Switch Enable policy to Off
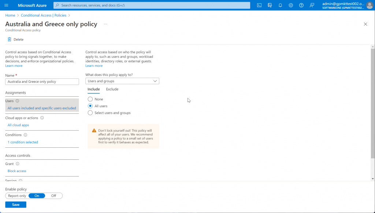Viewport: 375px width, 213px height. 54,196
